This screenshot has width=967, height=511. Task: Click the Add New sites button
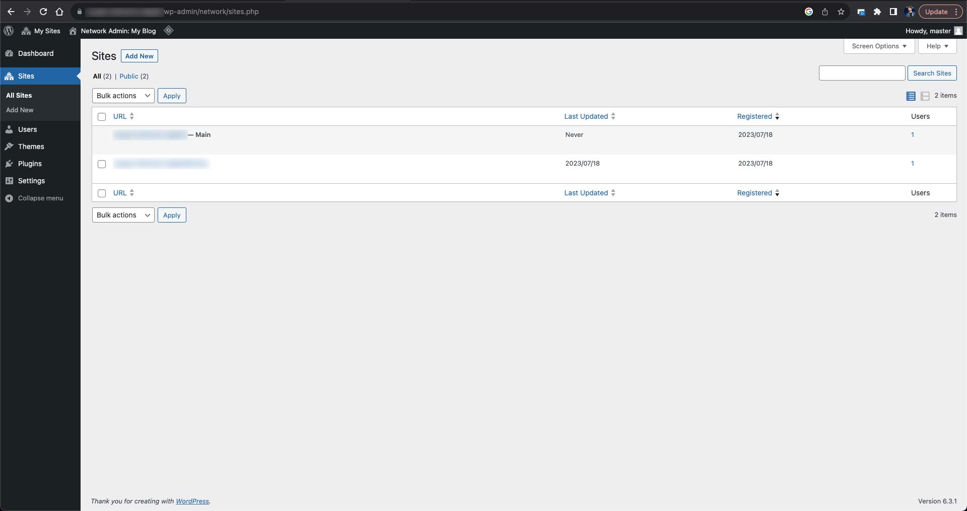tap(139, 56)
